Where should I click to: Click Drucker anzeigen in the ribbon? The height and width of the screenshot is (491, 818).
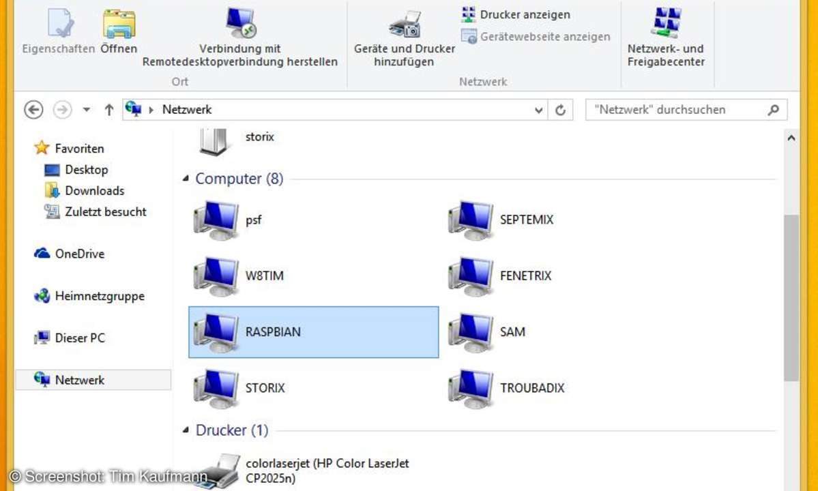click(x=515, y=14)
